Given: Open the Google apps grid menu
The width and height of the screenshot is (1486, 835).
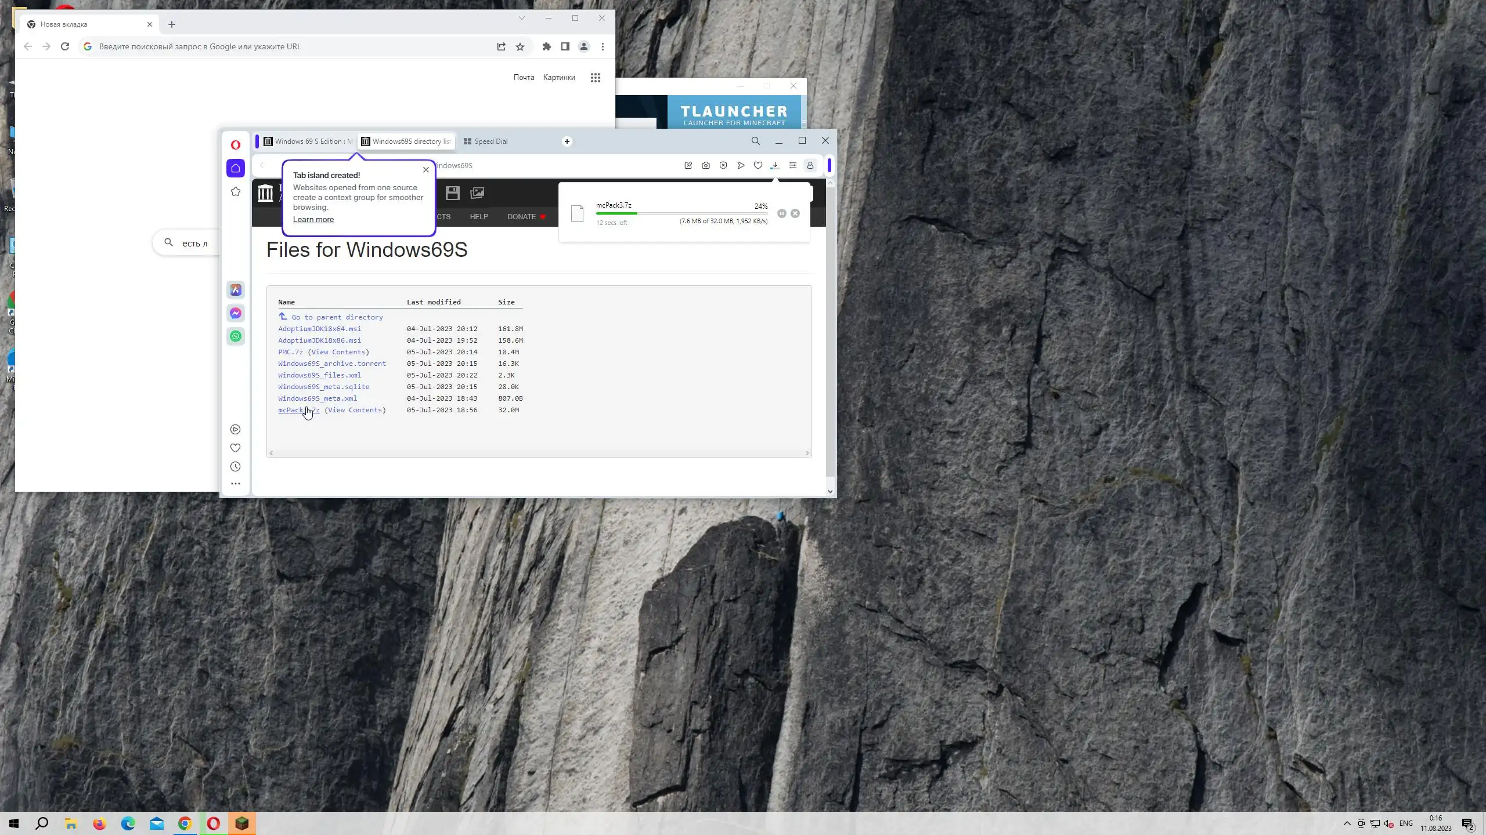Looking at the screenshot, I should click(x=595, y=78).
